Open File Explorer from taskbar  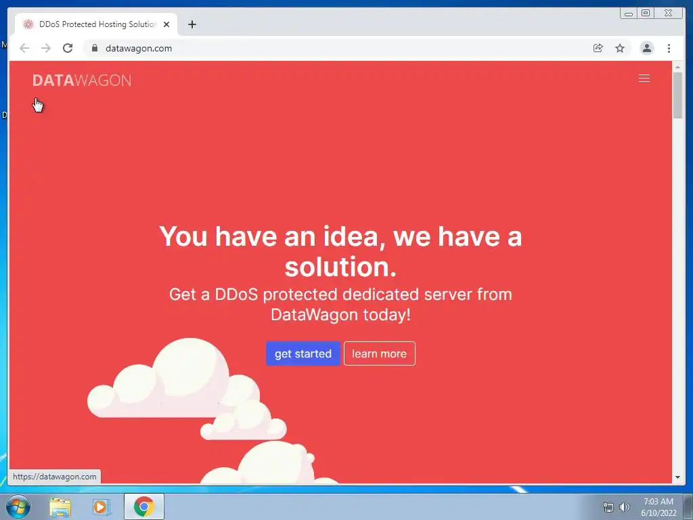[60, 507]
